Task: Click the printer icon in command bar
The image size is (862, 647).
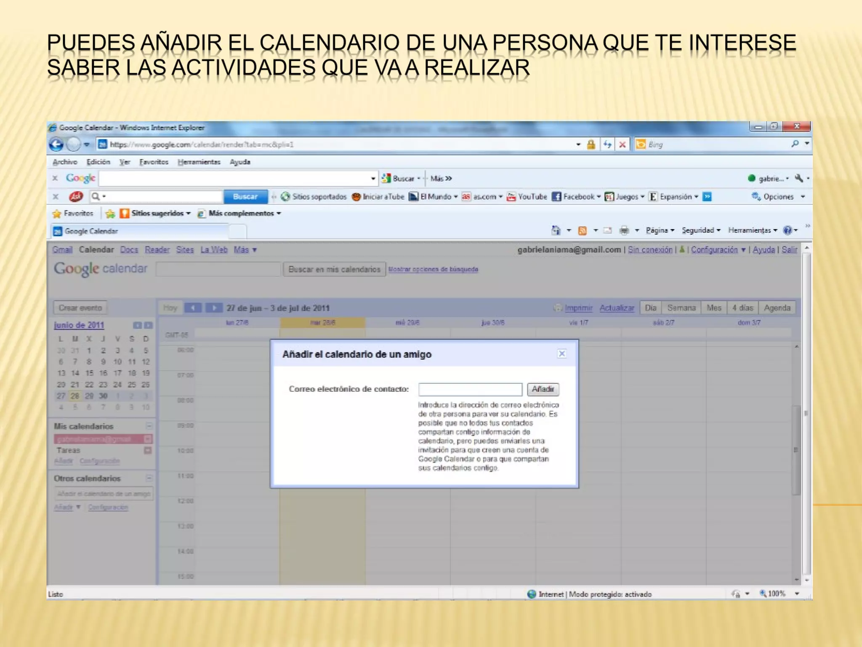Action: (624, 230)
